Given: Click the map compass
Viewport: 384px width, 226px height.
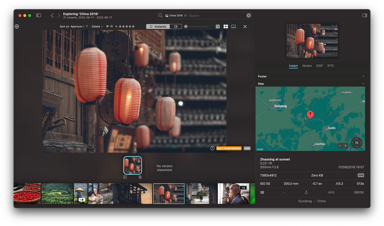Looking at the screenshot, I should click(357, 143).
